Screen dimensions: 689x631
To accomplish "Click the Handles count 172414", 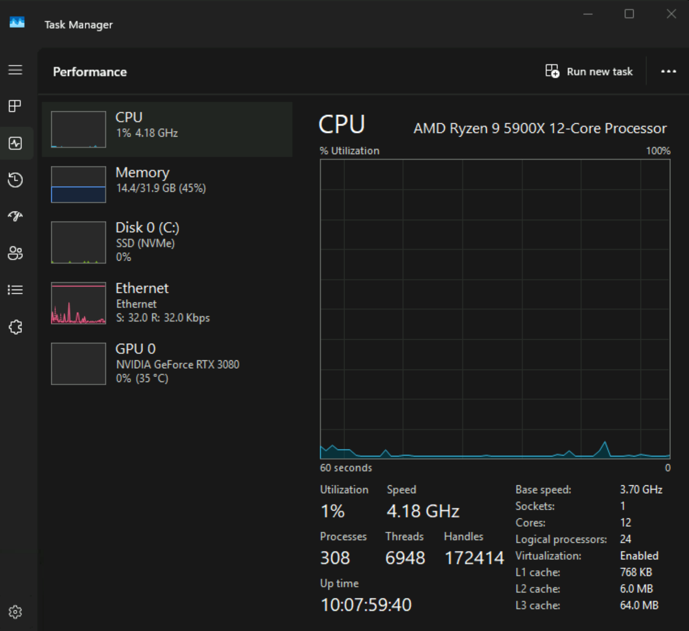I will 474,558.
